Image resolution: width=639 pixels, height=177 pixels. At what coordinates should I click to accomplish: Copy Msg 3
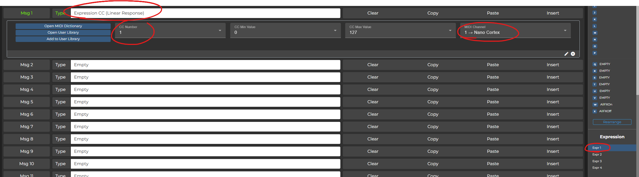pos(433,77)
